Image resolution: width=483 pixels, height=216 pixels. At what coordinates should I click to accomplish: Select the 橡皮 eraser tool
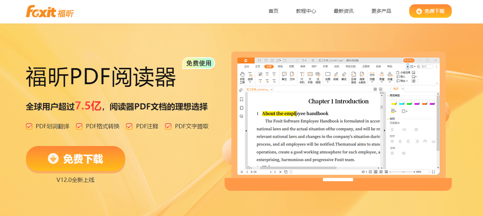click(x=344, y=75)
